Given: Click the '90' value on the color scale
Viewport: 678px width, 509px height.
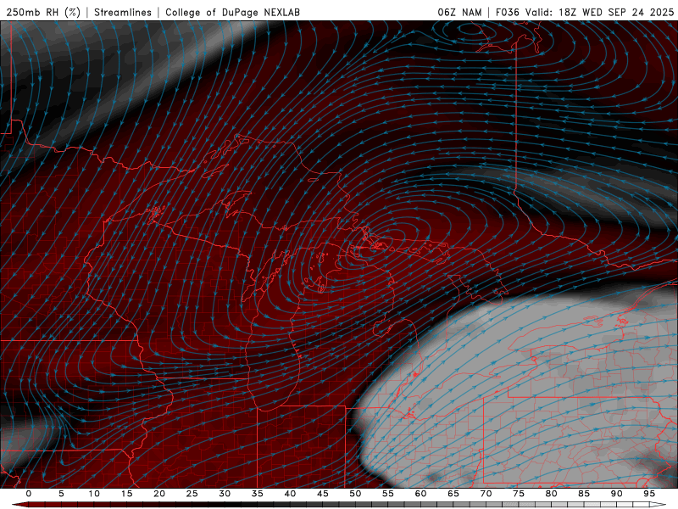Looking at the screenshot, I should click(616, 494).
